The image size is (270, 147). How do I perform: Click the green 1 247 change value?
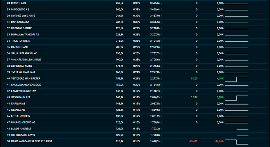(x=194, y=97)
